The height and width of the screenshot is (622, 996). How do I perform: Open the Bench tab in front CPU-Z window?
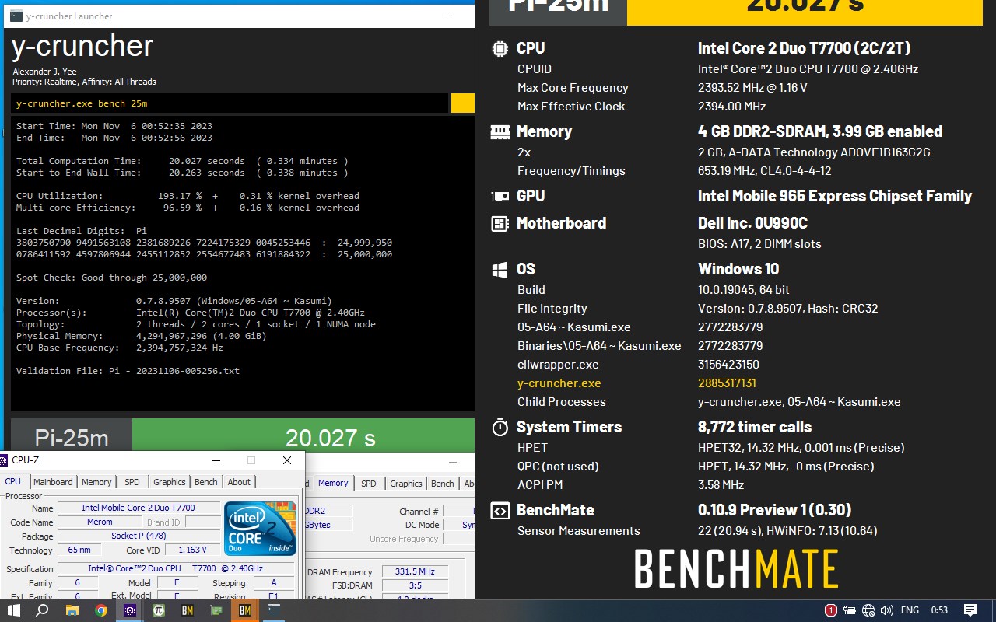click(x=206, y=482)
